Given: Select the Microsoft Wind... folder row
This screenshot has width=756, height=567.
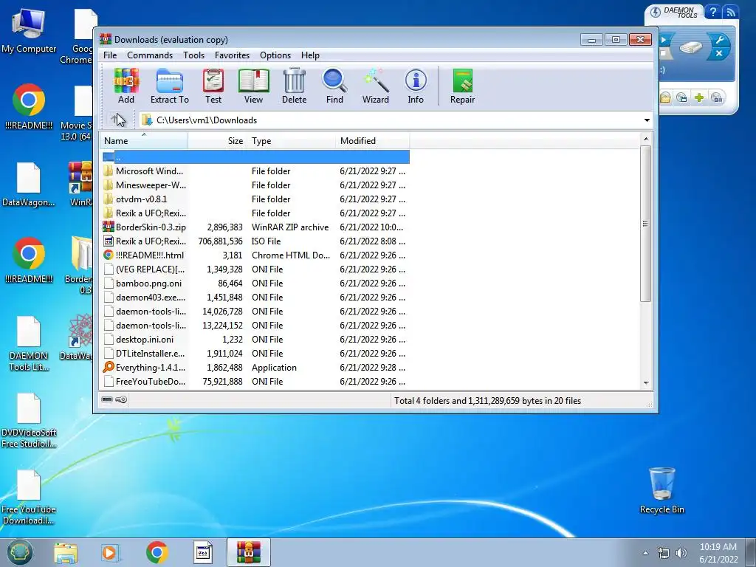Looking at the screenshot, I should (x=255, y=171).
